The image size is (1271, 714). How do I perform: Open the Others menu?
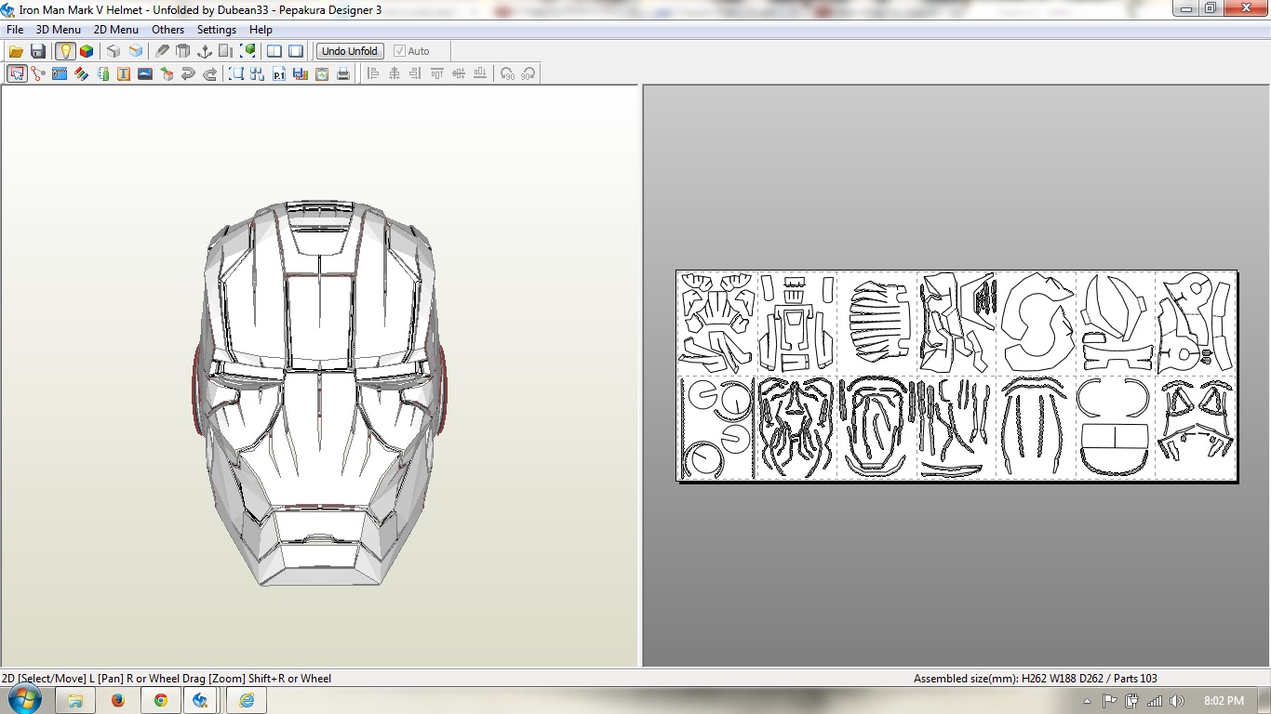tap(168, 30)
